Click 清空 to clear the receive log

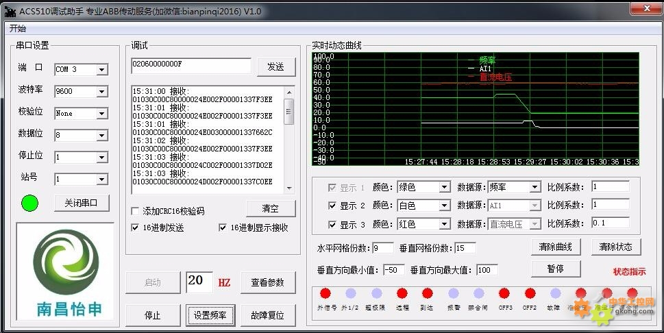click(x=271, y=208)
